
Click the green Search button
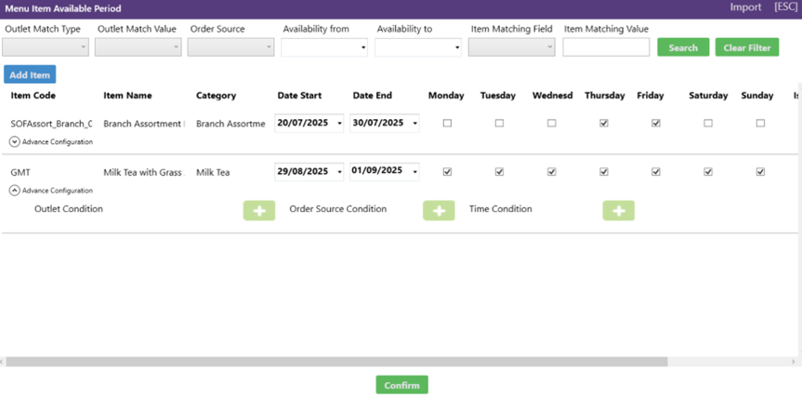(683, 47)
